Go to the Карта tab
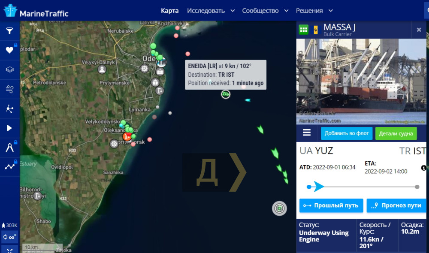The image size is (429, 253). [169, 11]
